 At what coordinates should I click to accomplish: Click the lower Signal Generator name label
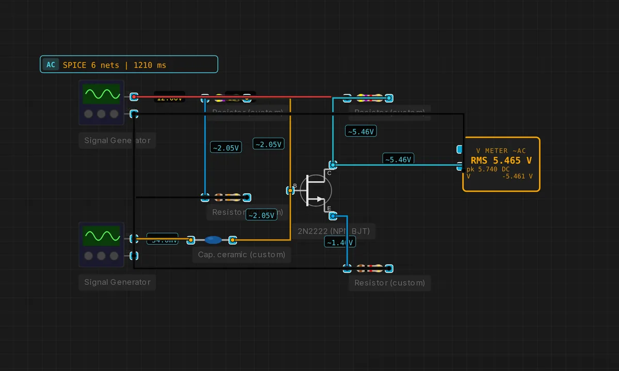tap(117, 282)
